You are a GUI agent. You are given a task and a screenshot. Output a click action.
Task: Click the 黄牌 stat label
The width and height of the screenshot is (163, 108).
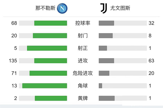click(x=83, y=98)
